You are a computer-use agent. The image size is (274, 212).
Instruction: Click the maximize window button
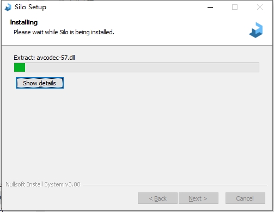click(235, 7)
